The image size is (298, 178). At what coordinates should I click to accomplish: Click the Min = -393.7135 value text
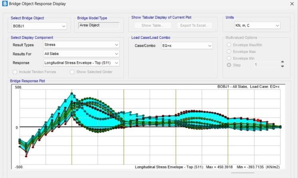pyautogui.click(x=250, y=167)
